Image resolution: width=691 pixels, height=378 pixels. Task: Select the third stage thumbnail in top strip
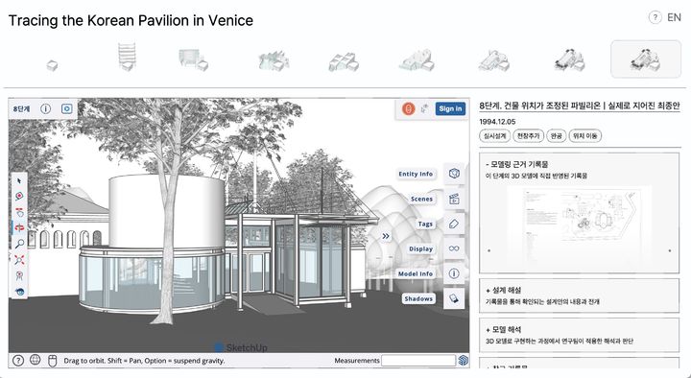tap(193, 59)
